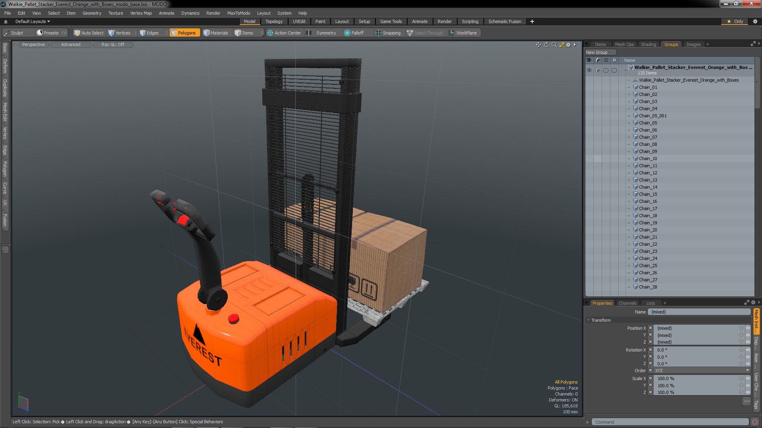Screen dimensions: 762x428
Task: Click viewport zoom magnifier icon
Action: (x=554, y=45)
